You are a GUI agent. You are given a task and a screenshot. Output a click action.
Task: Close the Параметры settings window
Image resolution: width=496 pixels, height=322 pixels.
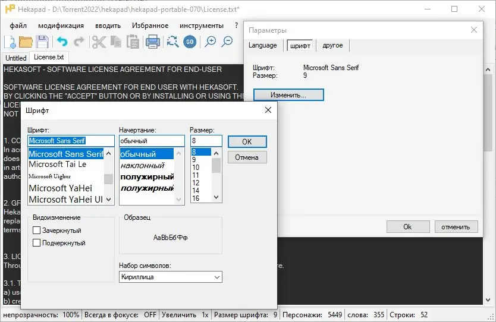click(x=474, y=30)
